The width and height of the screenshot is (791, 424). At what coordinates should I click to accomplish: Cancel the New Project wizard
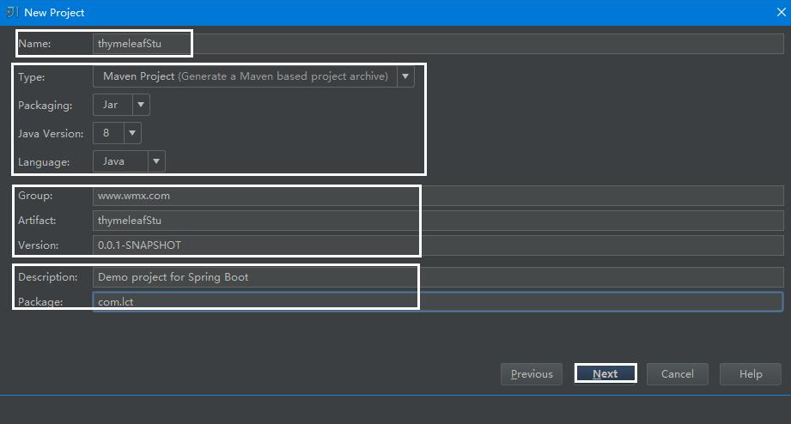[x=678, y=374]
